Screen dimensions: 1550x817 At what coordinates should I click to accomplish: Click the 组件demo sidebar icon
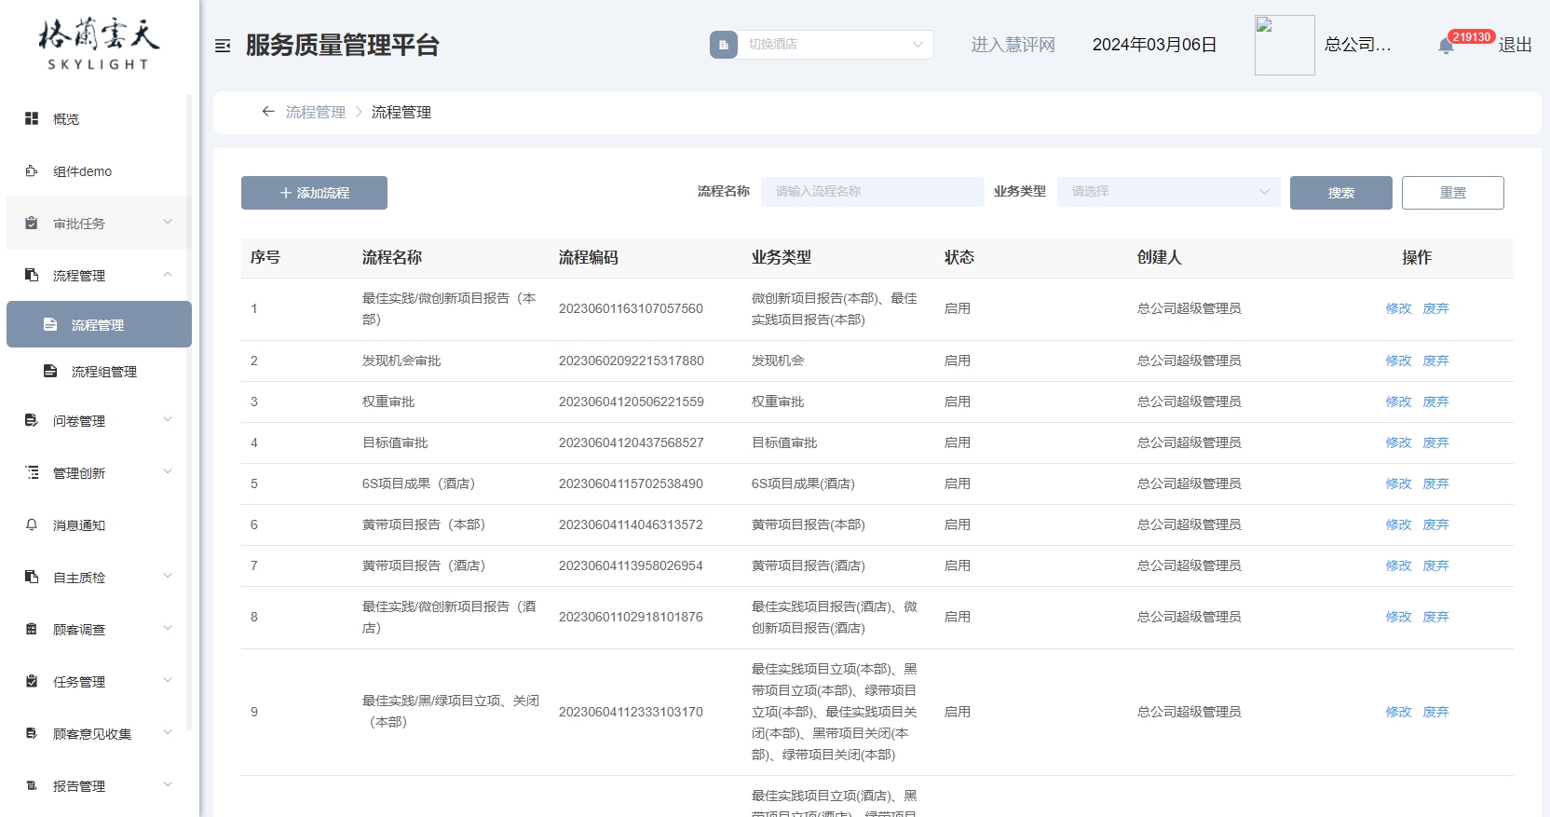pyautogui.click(x=32, y=170)
